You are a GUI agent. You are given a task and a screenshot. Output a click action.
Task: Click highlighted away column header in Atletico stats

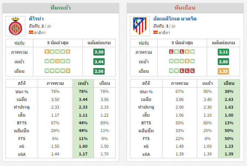229,83
